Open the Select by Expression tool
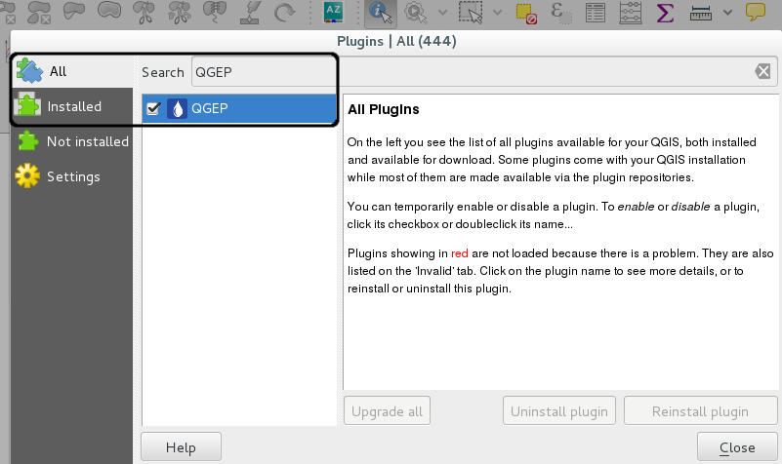The width and height of the screenshot is (782, 464). 560,12
